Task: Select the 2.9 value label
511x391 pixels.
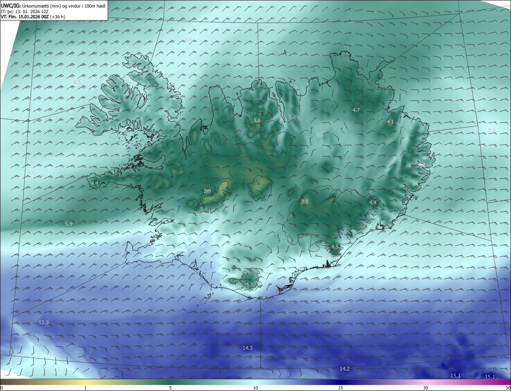Action: click(207, 191)
